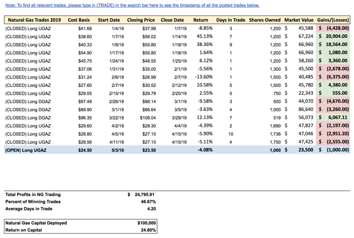Select the 'Close Date' column header
Screen dimensions: 354x238
(172, 20)
